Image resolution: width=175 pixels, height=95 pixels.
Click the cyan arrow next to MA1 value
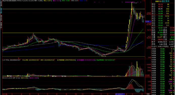[x=42, y=1]
